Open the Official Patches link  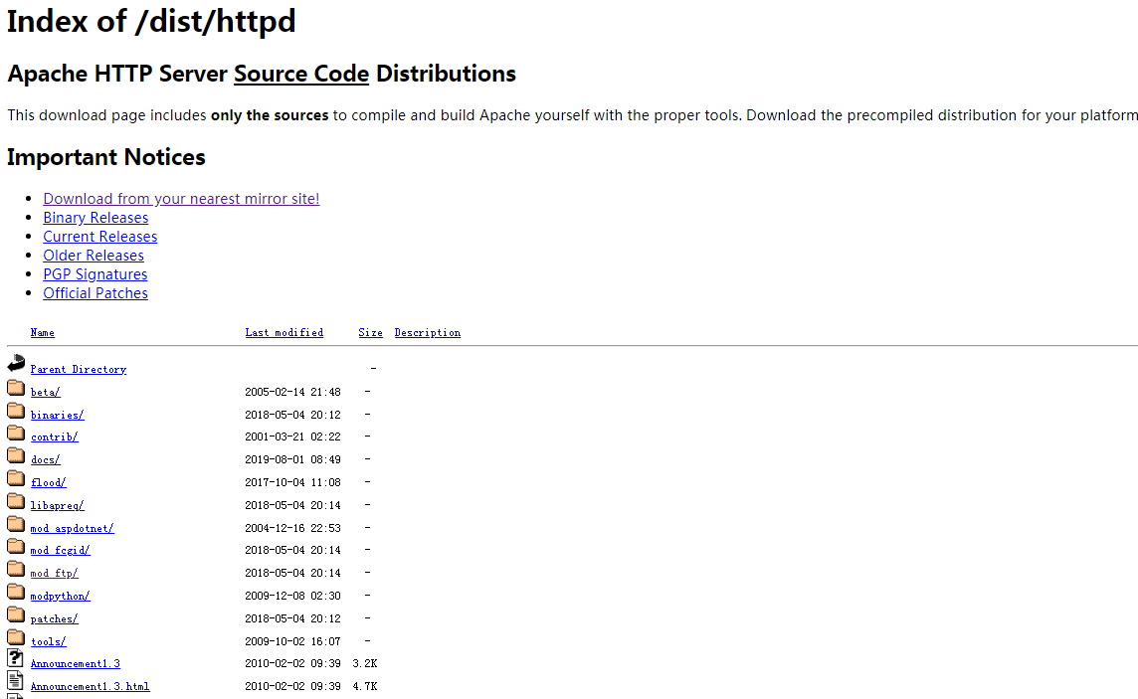95,293
